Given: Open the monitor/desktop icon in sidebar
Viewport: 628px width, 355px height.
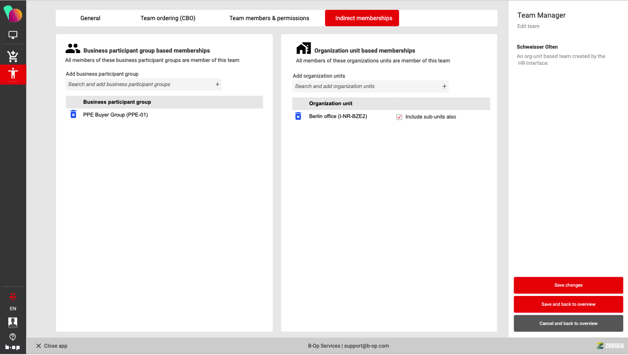Looking at the screenshot, I should tap(13, 35).
